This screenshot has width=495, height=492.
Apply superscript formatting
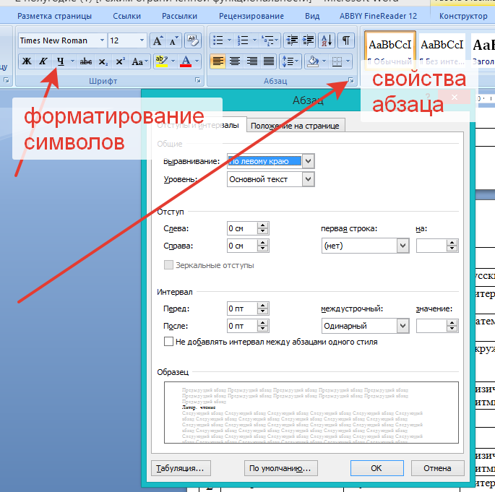120,61
